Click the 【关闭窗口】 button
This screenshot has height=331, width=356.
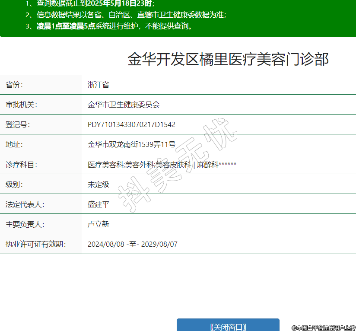point(228,326)
